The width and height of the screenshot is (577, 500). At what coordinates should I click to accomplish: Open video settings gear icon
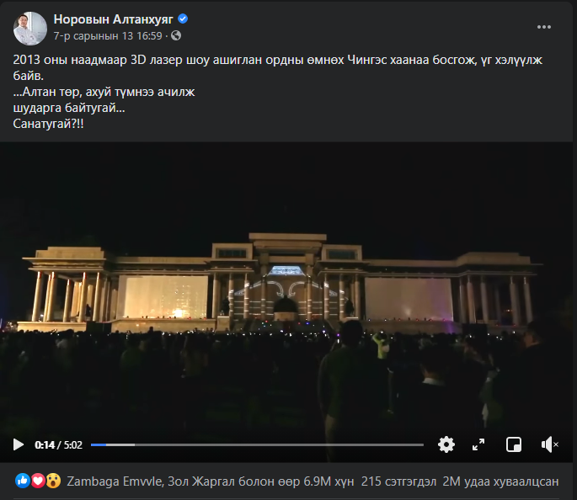[446, 444]
